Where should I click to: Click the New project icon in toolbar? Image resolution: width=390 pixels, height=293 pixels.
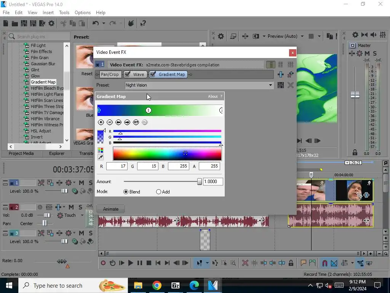(6, 23)
